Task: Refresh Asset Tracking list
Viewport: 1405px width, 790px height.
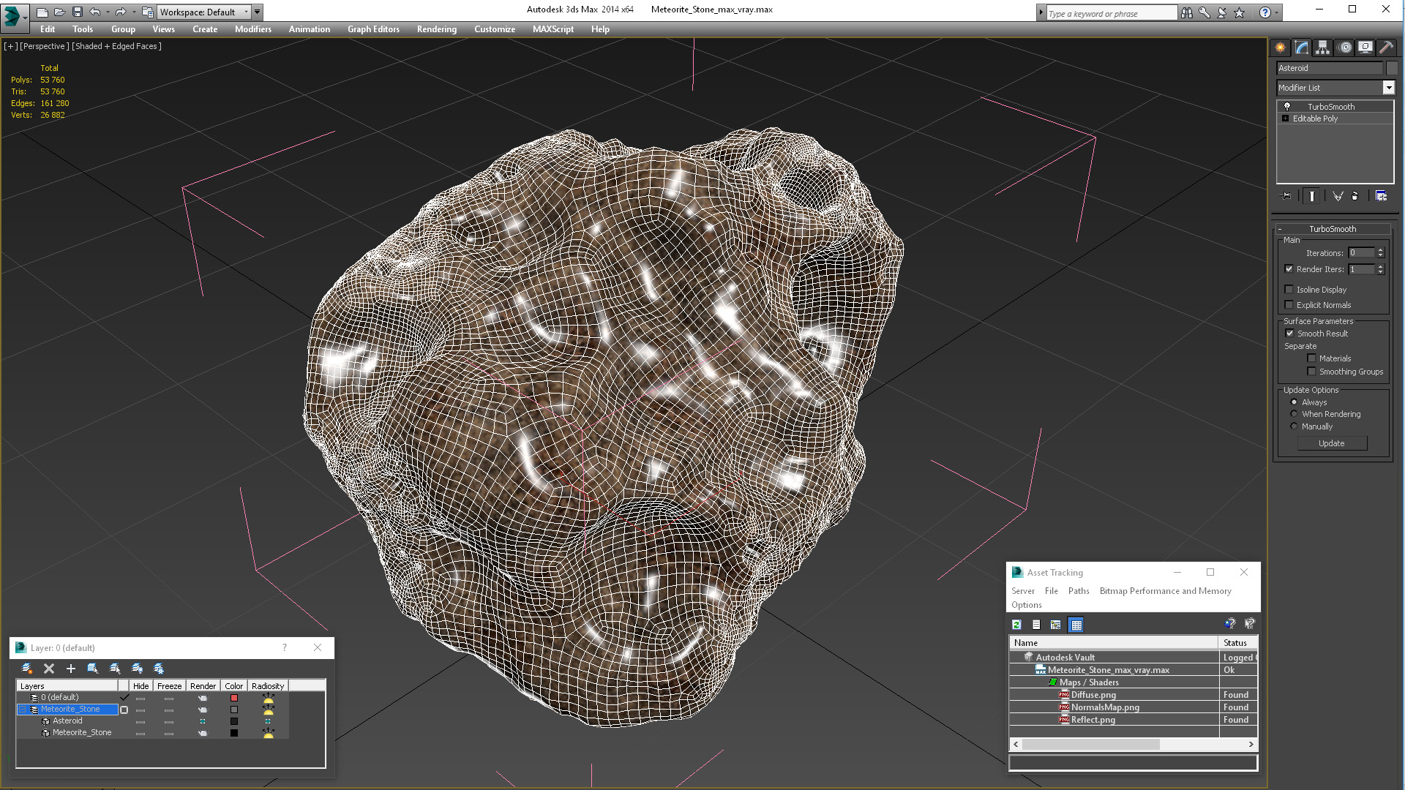Action: point(1016,625)
